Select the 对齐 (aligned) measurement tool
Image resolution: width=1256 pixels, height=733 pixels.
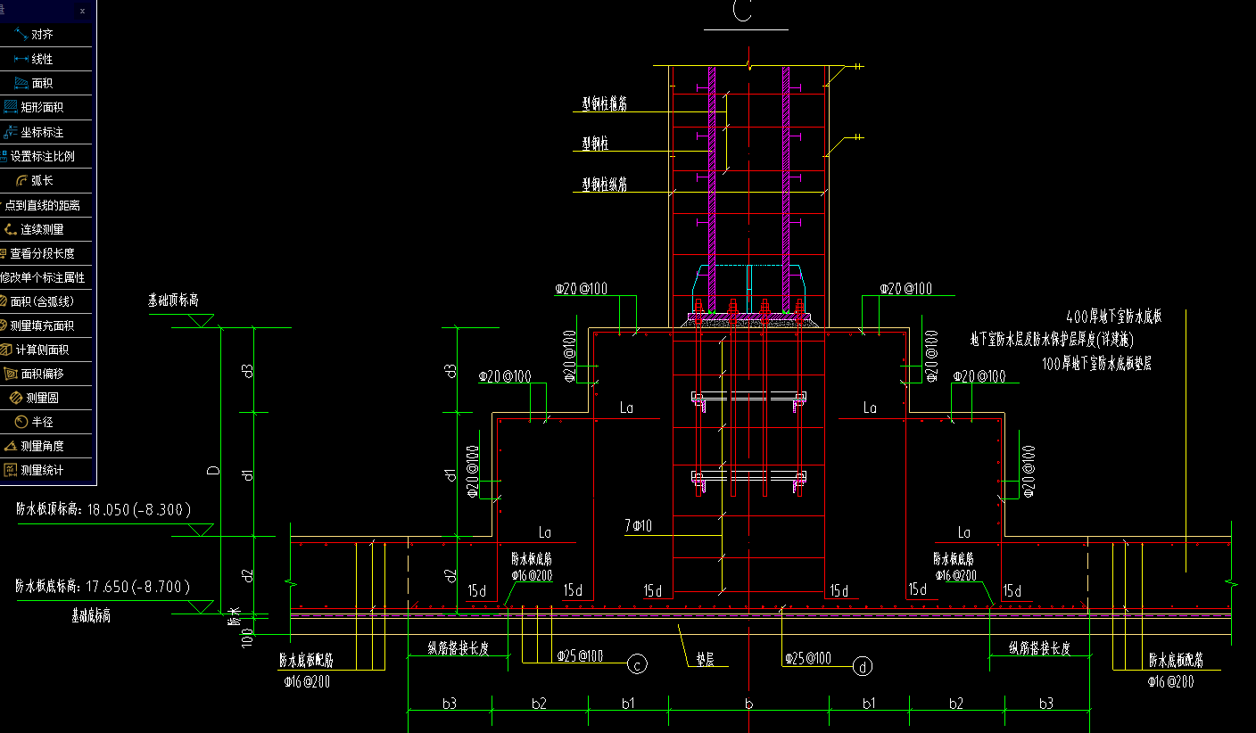tap(42, 35)
